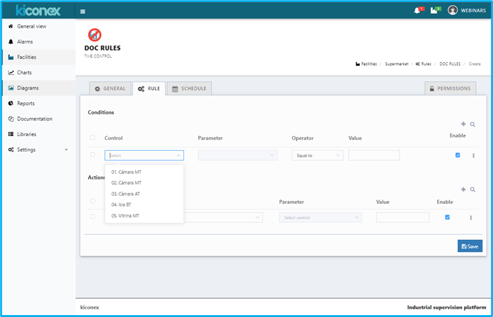Open the condition row three-dot options menu

pyautogui.click(x=473, y=156)
